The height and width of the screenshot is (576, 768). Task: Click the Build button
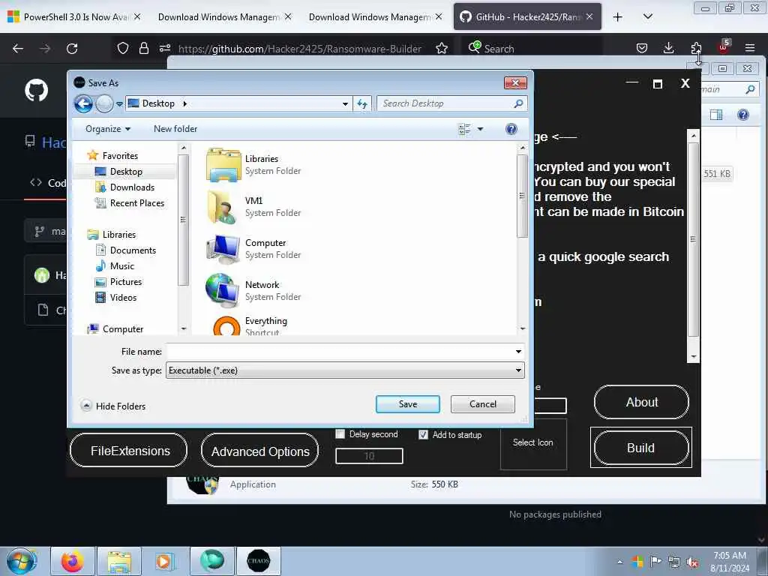click(641, 448)
